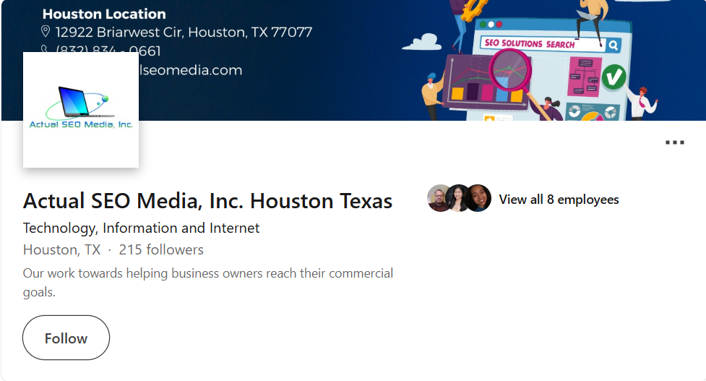Screen dimensions: 706x381
Task: Click the Actual SEO Media company logo
Action: pos(81,110)
